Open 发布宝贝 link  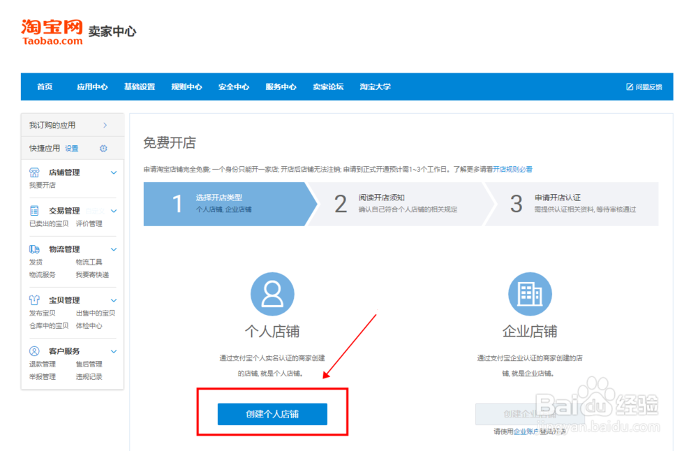tap(43, 313)
